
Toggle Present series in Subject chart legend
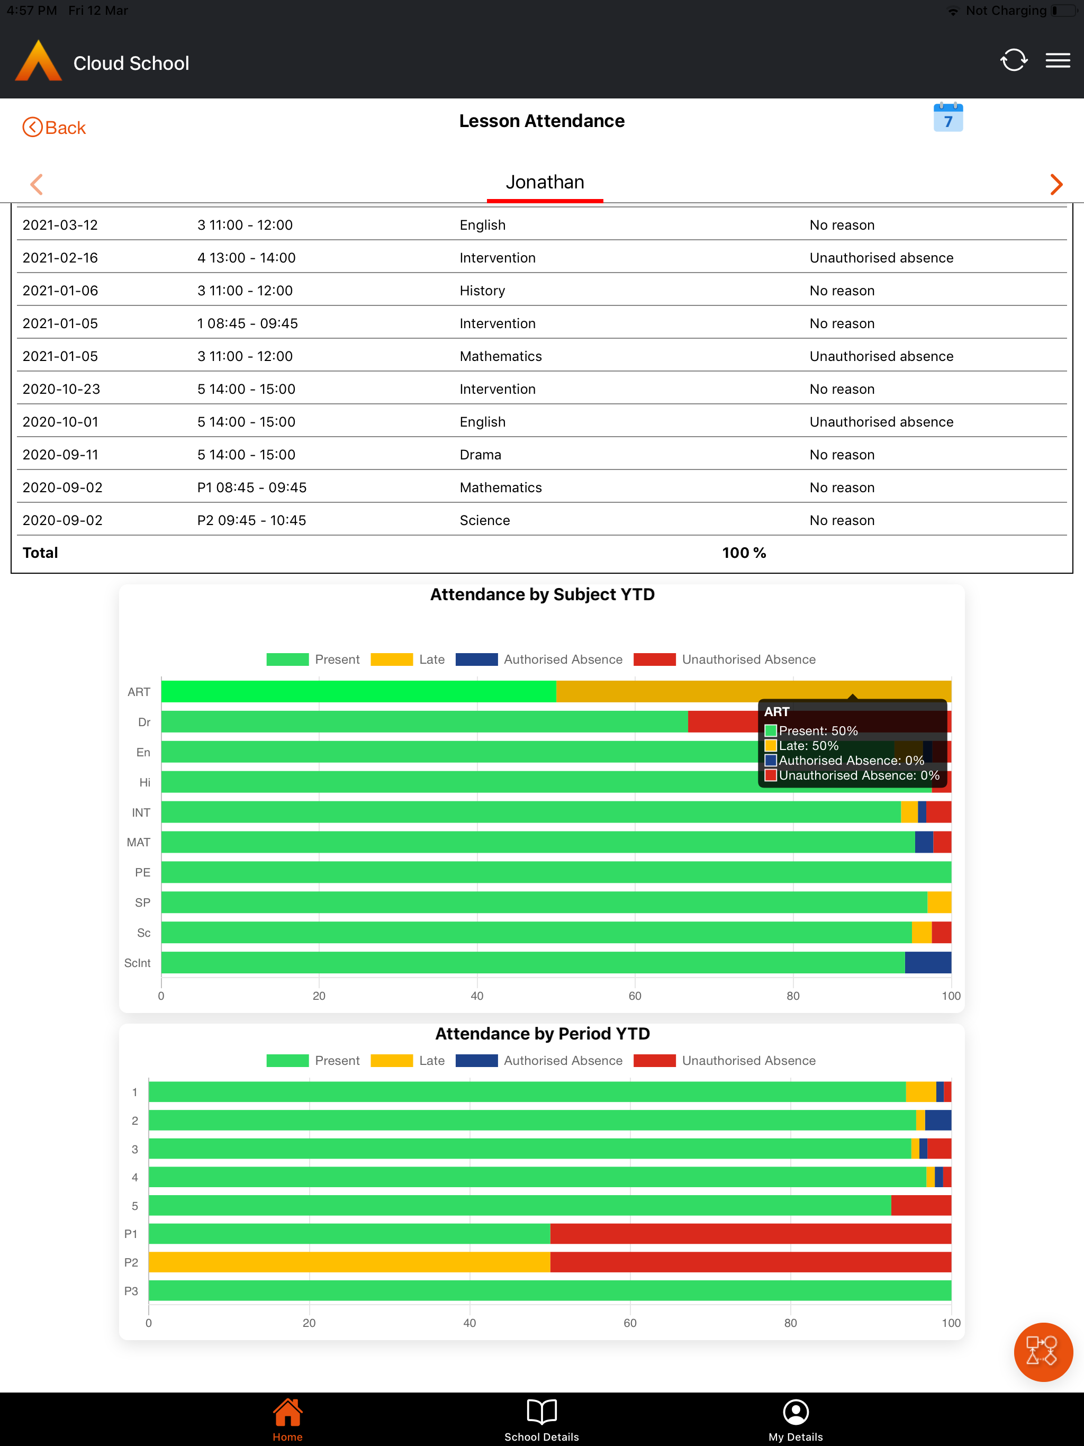point(313,659)
